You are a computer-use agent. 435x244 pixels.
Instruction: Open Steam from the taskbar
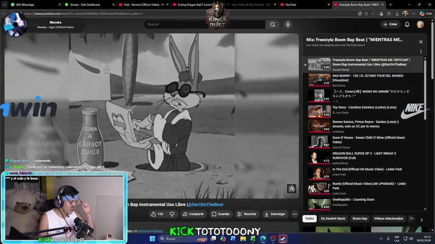pyautogui.click(x=283, y=239)
